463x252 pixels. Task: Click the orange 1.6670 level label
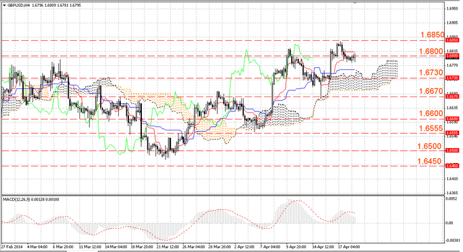pyautogui.click(x=431, y=91)
